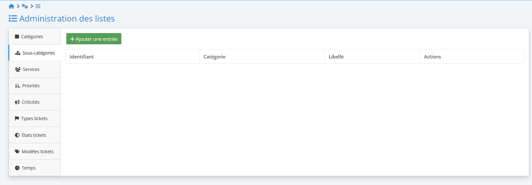This screenshot has width=532, height=185.
Task: Open the Modèles tickets tab
Action: click(35, 152)
